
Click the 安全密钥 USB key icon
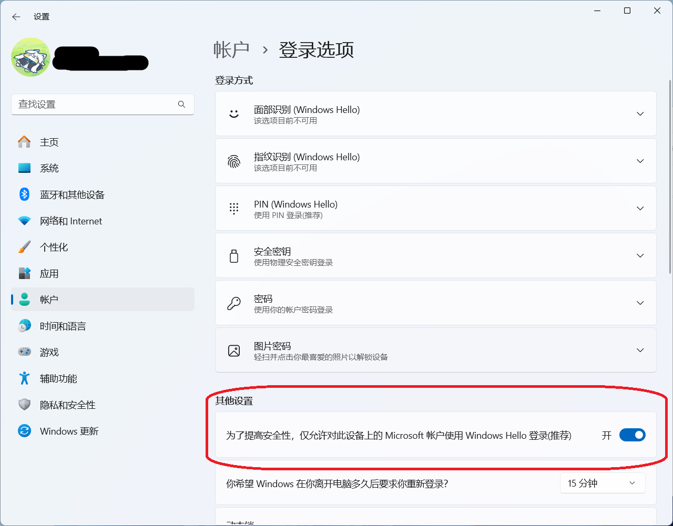pos(234,255)
